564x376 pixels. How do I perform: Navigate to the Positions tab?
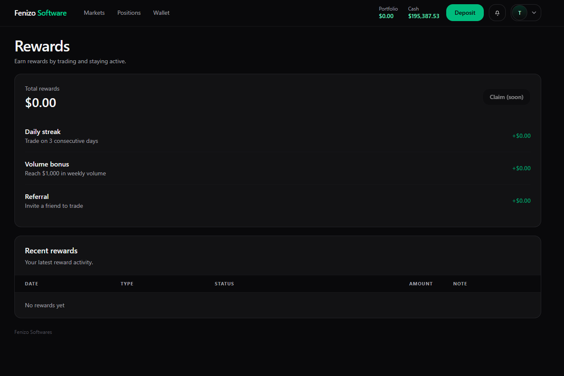(x=129, y=13)
